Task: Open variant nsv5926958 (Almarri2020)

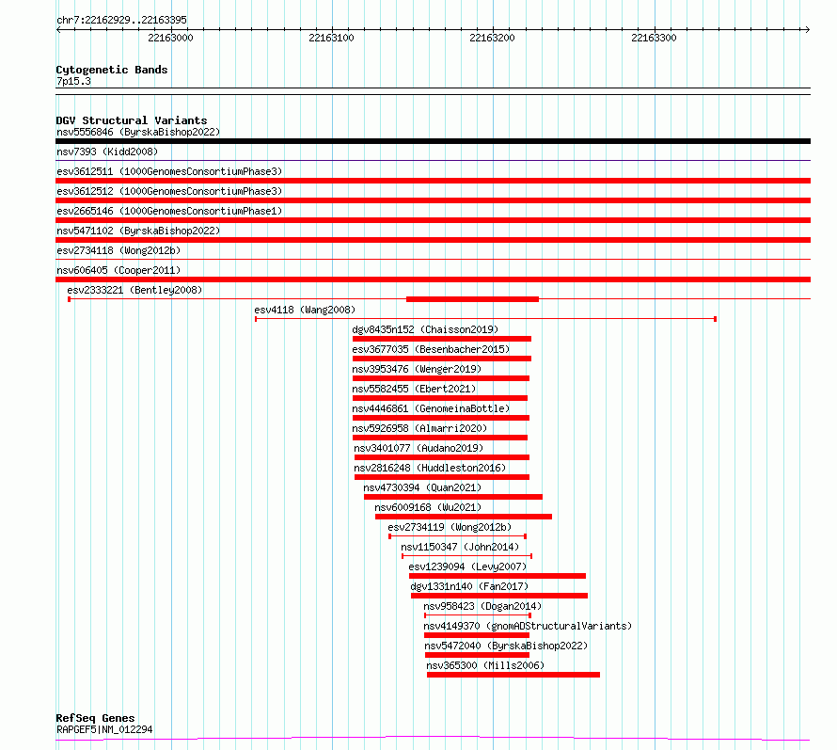Action: [x=419, y=428]
